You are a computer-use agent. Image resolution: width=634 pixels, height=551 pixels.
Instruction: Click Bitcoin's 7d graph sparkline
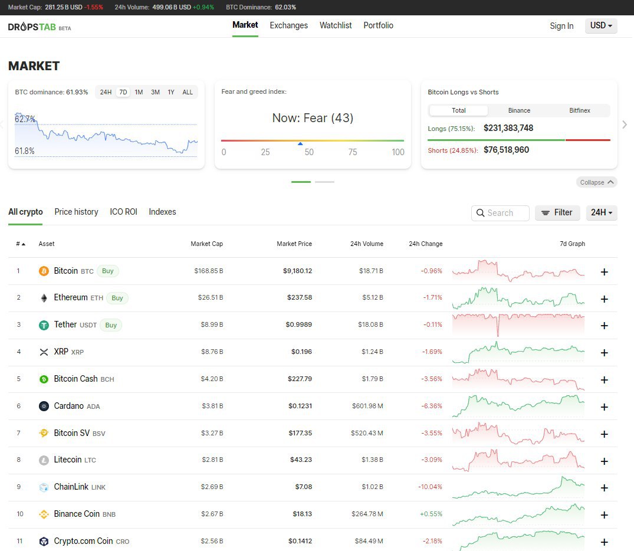point(518,271)
